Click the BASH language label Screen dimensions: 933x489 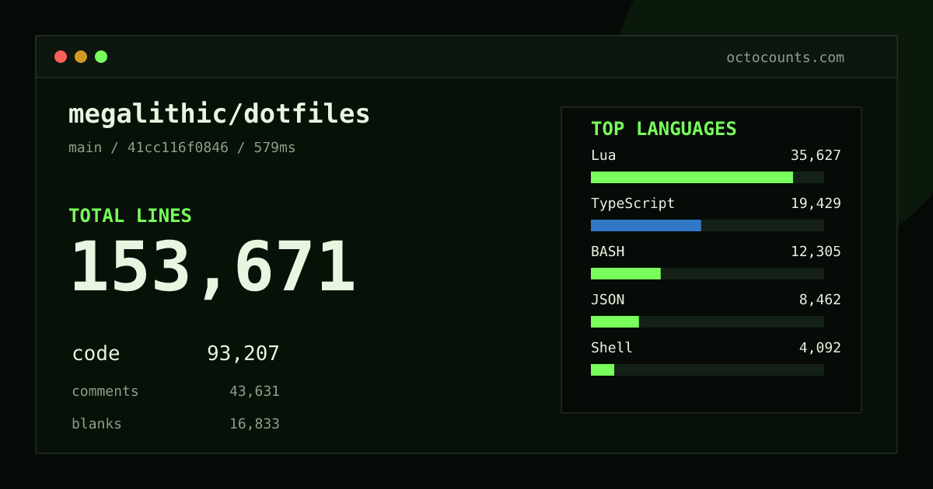(x=607, y=251)
